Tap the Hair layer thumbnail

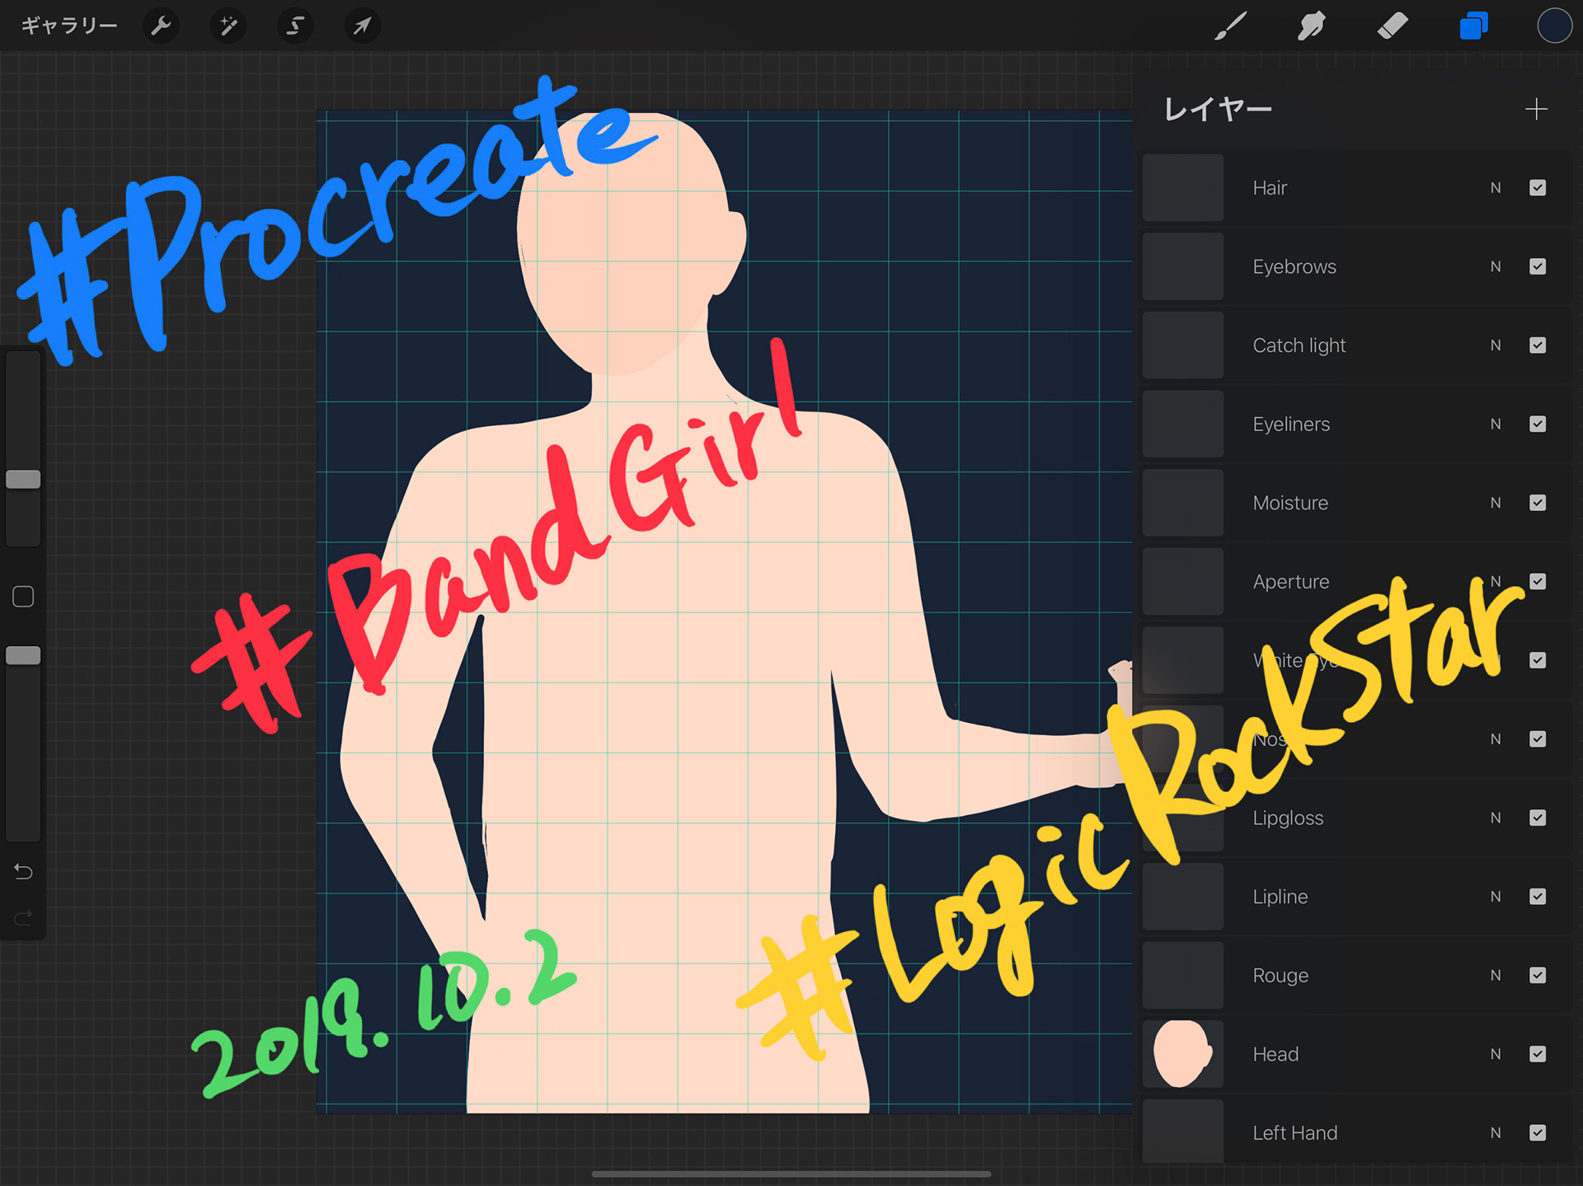[x=1183, y=188]
